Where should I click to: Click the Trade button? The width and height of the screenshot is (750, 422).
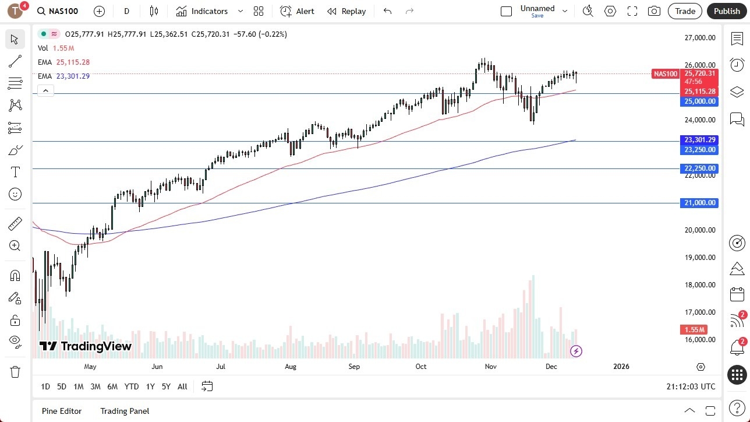click(x=685, y=11)
